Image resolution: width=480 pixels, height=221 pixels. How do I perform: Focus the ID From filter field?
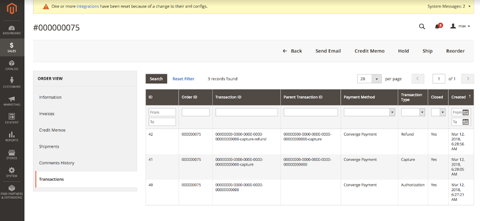162,113
